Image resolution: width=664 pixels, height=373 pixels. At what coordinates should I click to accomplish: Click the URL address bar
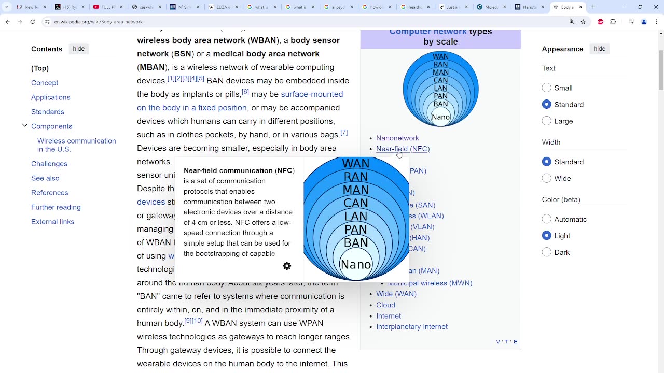(x=306, y=22)
